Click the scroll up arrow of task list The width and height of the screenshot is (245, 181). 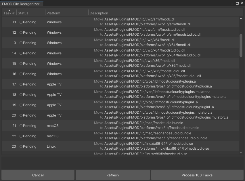point(241,19)
